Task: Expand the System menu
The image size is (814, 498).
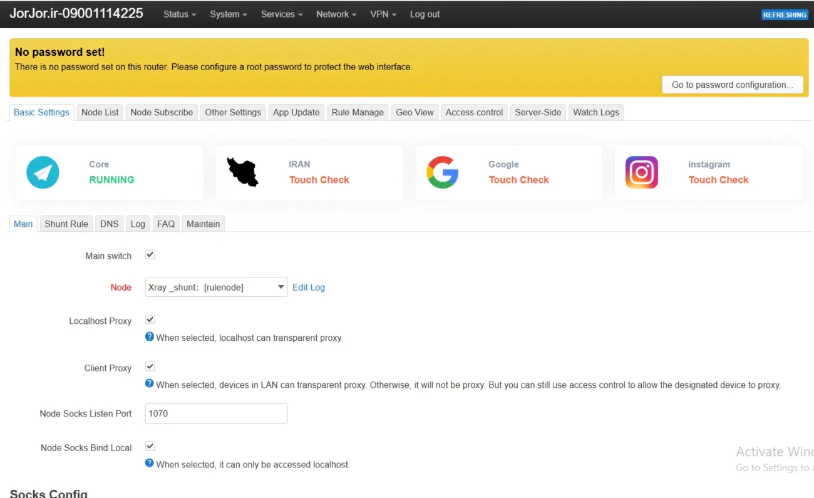Action: (229, 14)
